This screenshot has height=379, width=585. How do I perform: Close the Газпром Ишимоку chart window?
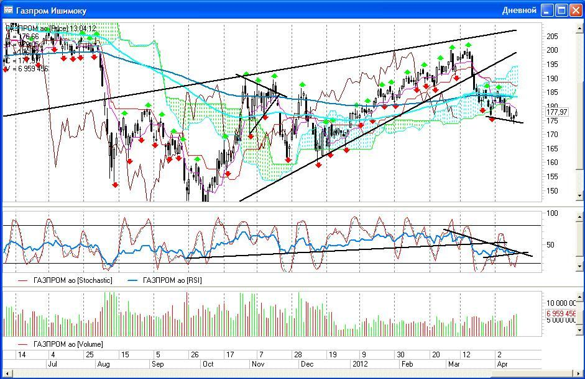click(576, 11)
